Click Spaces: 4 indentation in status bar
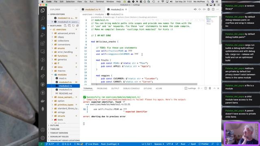This screenshot has height=146, width=260. click(x=159, y=144)
